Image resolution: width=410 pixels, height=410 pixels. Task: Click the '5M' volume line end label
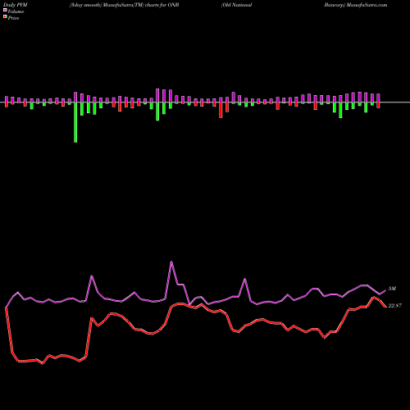(x=392, y=289)
